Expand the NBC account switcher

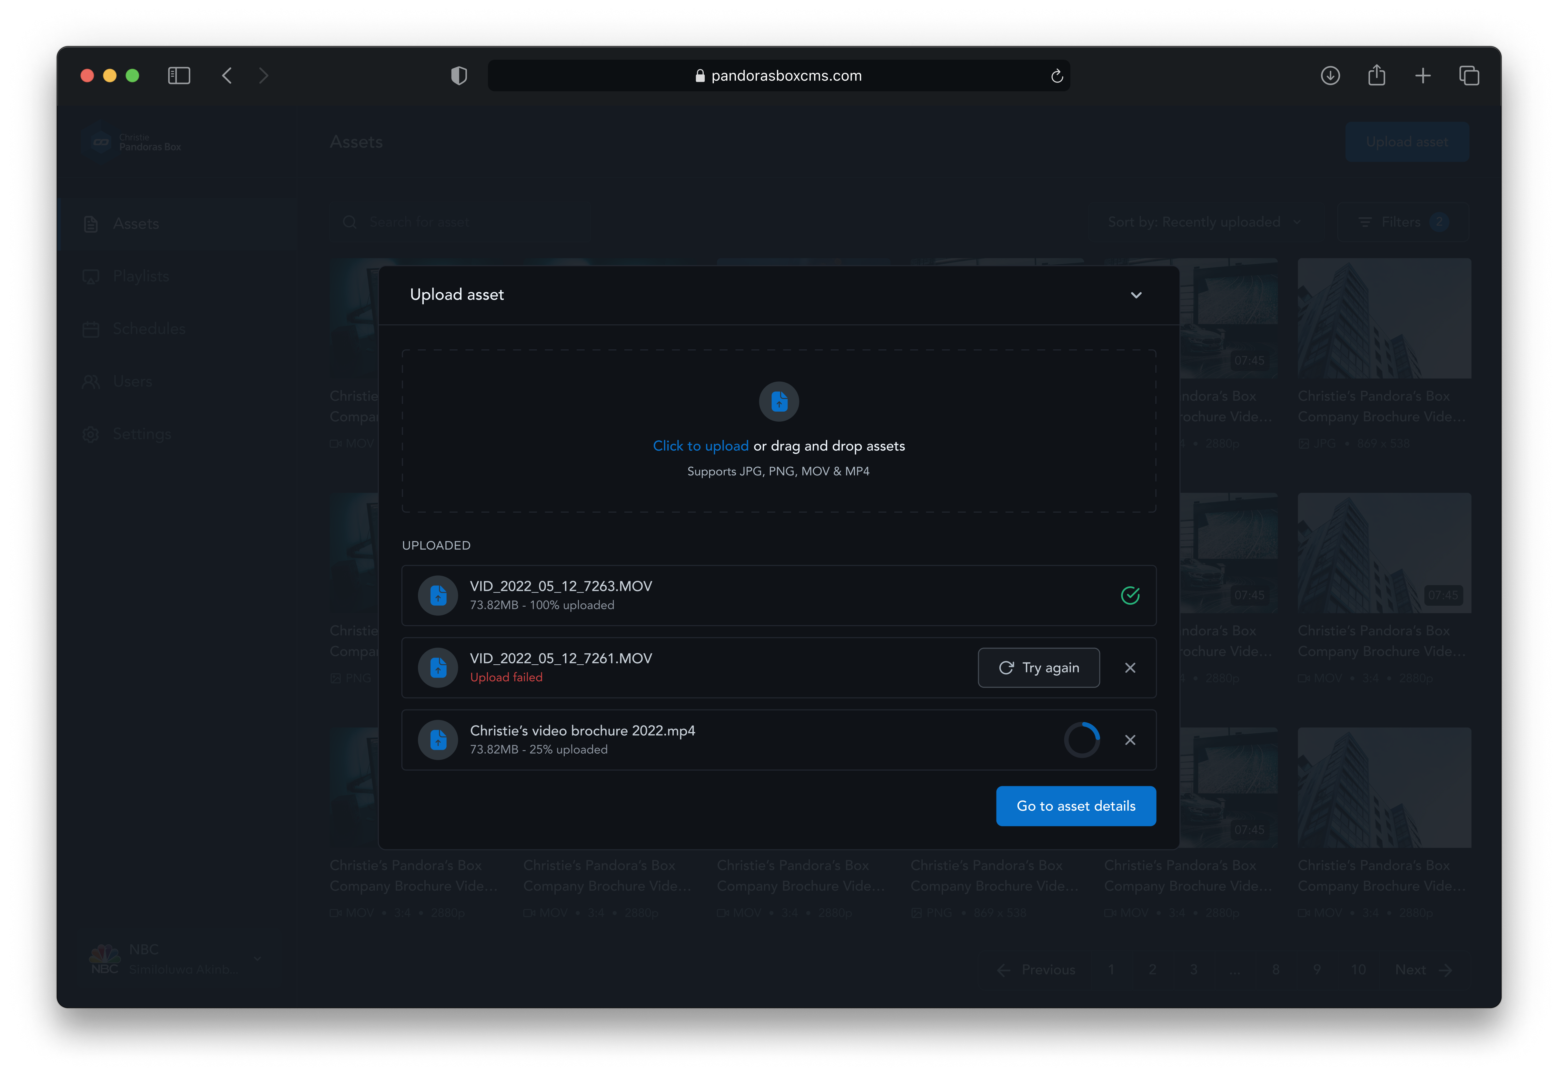257,958
